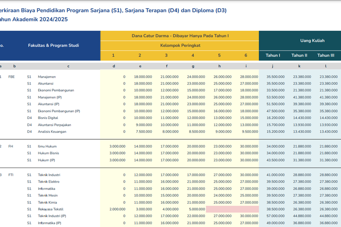This screenshot has width=341, height=227.
Task: Click Tahun II value '13.430.000' for Analisis Keuangan
Action: [302, 132]
